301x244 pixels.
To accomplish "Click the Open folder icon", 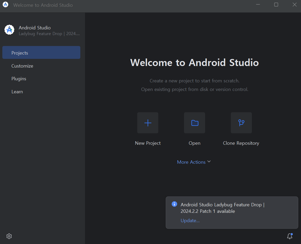I will (x=194, y=123).
